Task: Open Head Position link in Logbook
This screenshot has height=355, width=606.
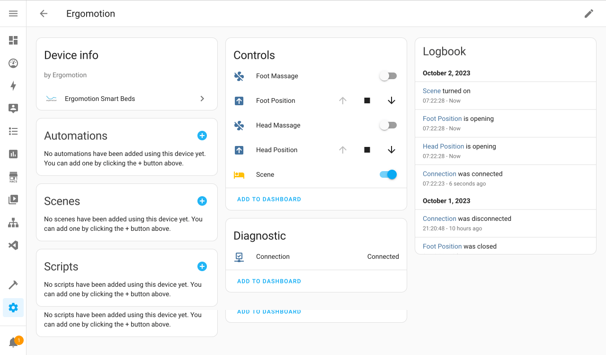Action: coord(444,146)
